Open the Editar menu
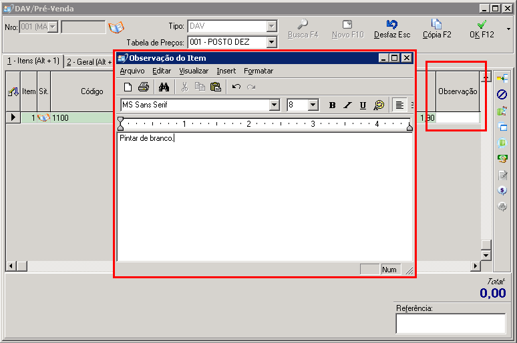 [x=162, y=71]
